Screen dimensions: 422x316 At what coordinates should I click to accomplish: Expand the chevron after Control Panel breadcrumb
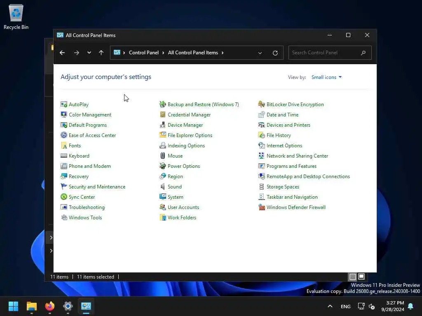[x=163, y=53]
